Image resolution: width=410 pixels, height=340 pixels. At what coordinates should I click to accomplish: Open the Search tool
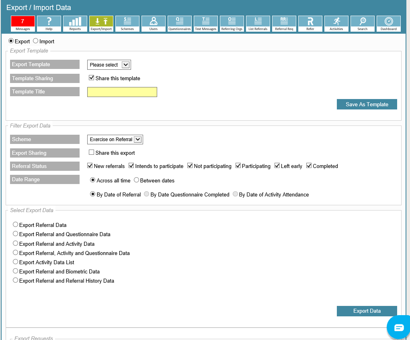pos(363,24)
